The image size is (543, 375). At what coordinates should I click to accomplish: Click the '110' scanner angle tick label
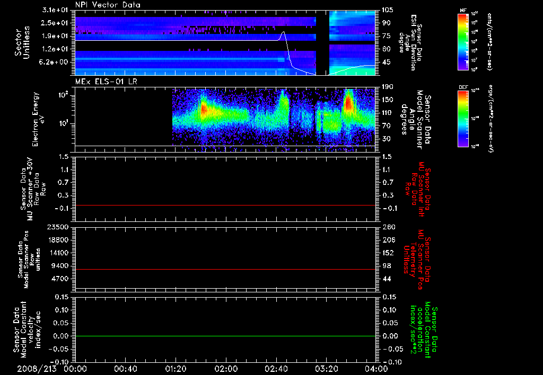(388, 113)
